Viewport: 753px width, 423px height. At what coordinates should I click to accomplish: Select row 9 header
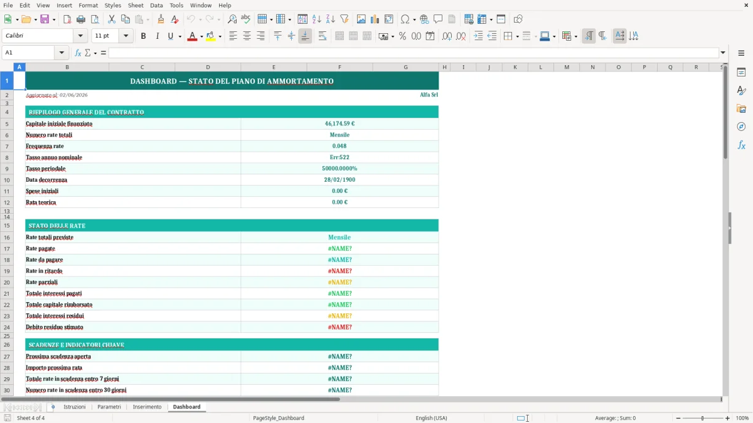pos(7,169)
